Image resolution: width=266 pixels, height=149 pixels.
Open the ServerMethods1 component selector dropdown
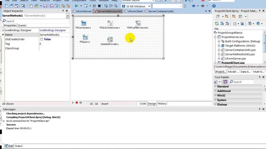(68, 16)
